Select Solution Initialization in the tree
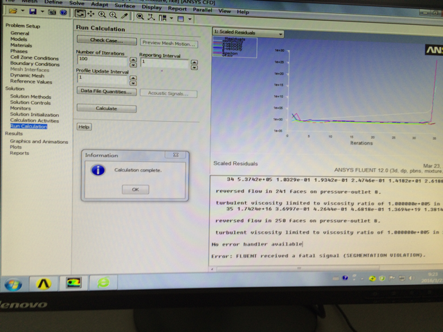 (35, 114)
